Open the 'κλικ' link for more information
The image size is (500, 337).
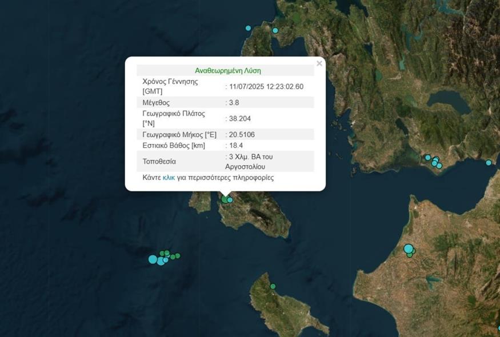169,178
